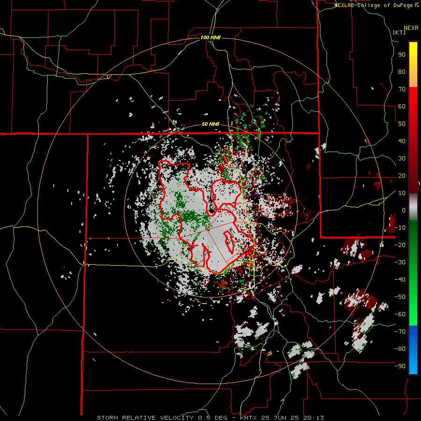Click the bright red segment of the color bar

click(x=413, y=99)
